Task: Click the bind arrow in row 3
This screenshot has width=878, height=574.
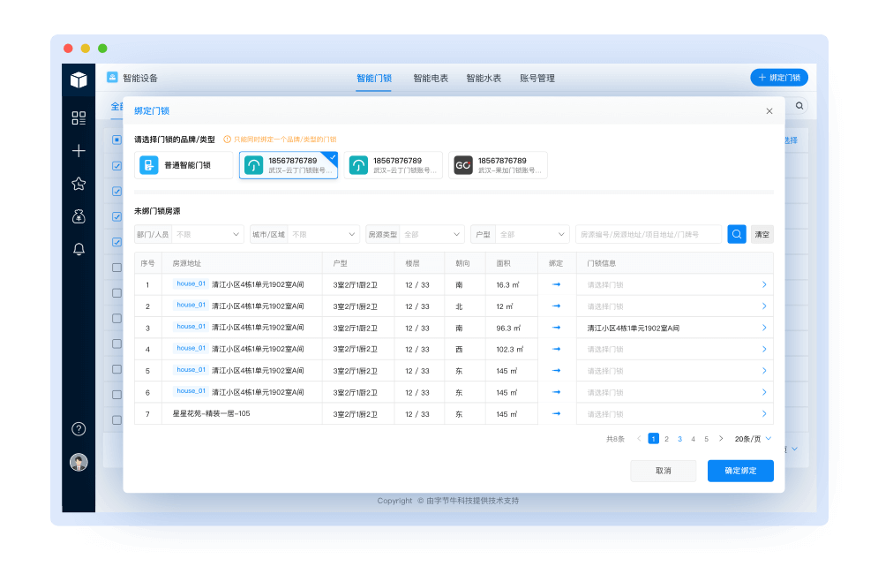Action: 556,328
